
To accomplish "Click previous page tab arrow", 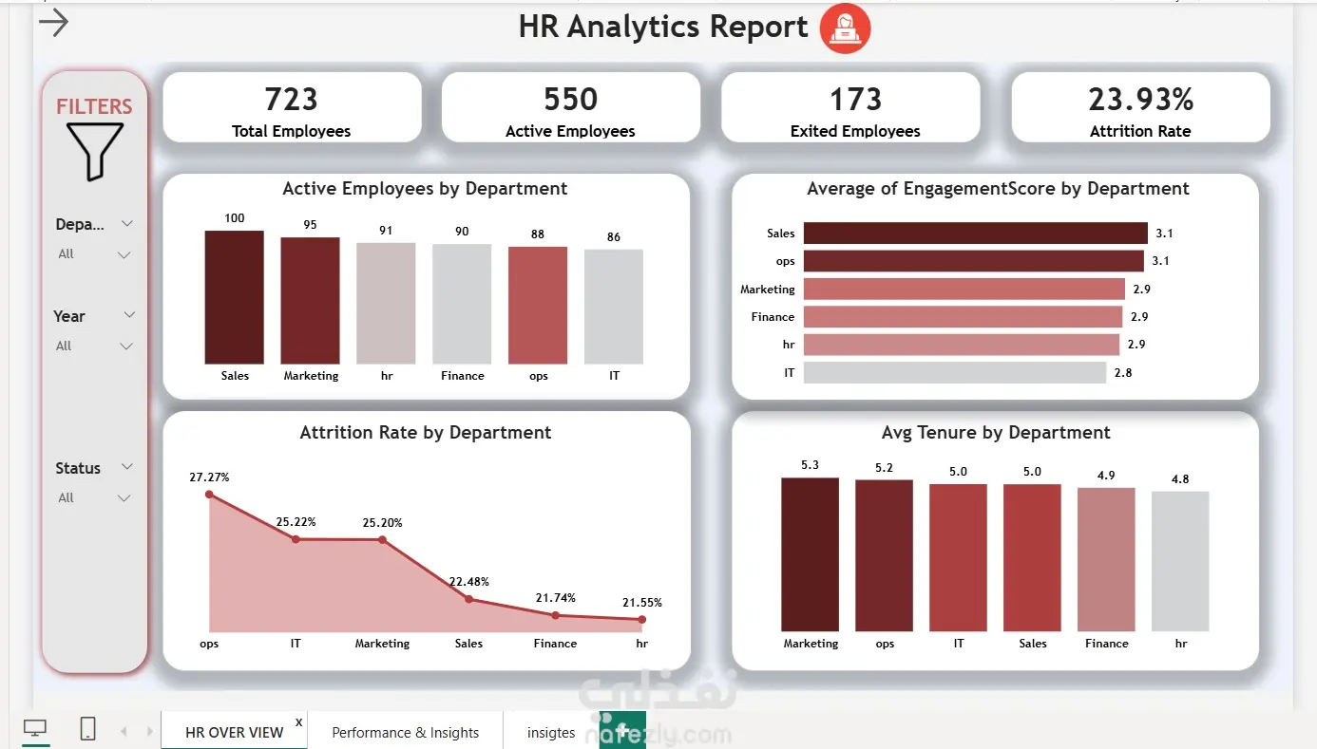I will point(123,732).
